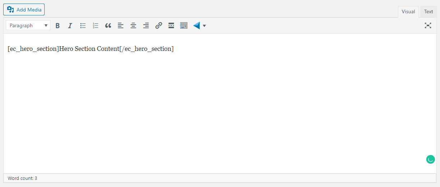
Task: Toggle the extra toolbar row
Action: [x=184, y=25]
